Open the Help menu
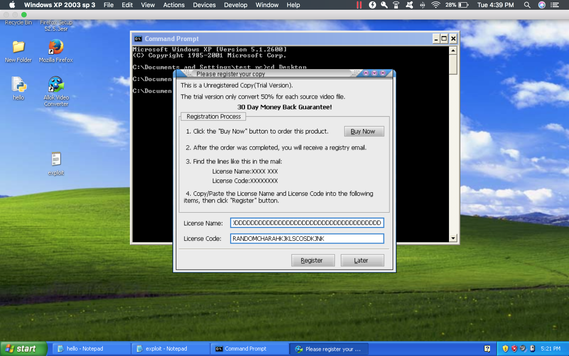This screenshot has height=356, width=569. tap(293, 5)
